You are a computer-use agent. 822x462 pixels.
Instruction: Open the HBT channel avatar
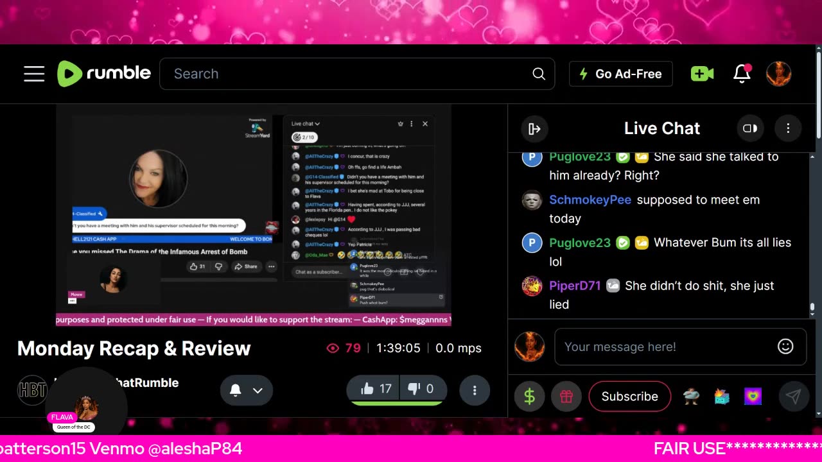[32, 390]
